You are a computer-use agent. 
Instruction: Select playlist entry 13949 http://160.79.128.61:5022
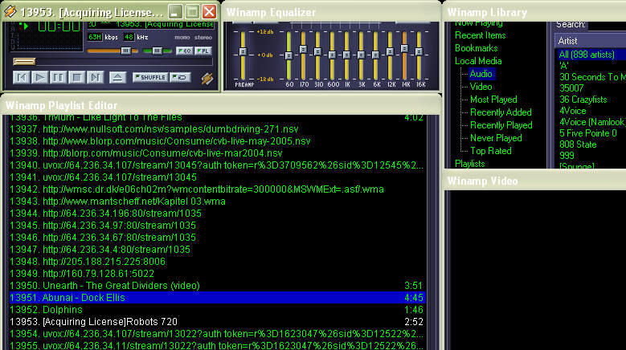click(217, 274)
